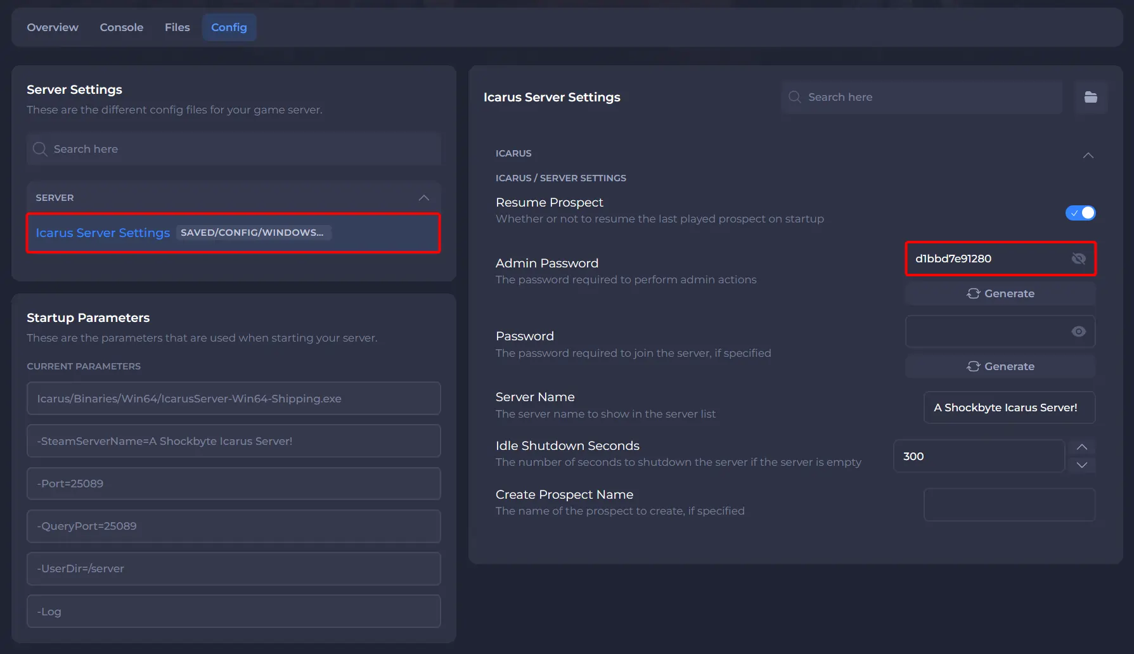Click the Server Name text field

pos(1008,407)
